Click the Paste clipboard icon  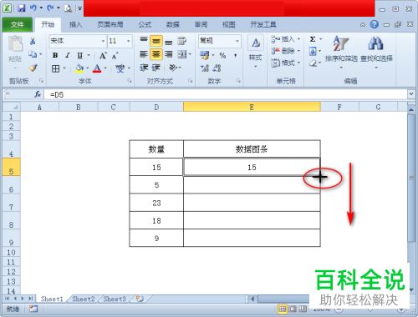pos(15,44)
